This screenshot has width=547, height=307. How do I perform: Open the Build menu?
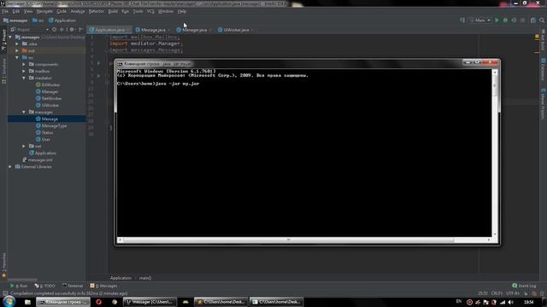pyautogui.click(x=113, y=11)
